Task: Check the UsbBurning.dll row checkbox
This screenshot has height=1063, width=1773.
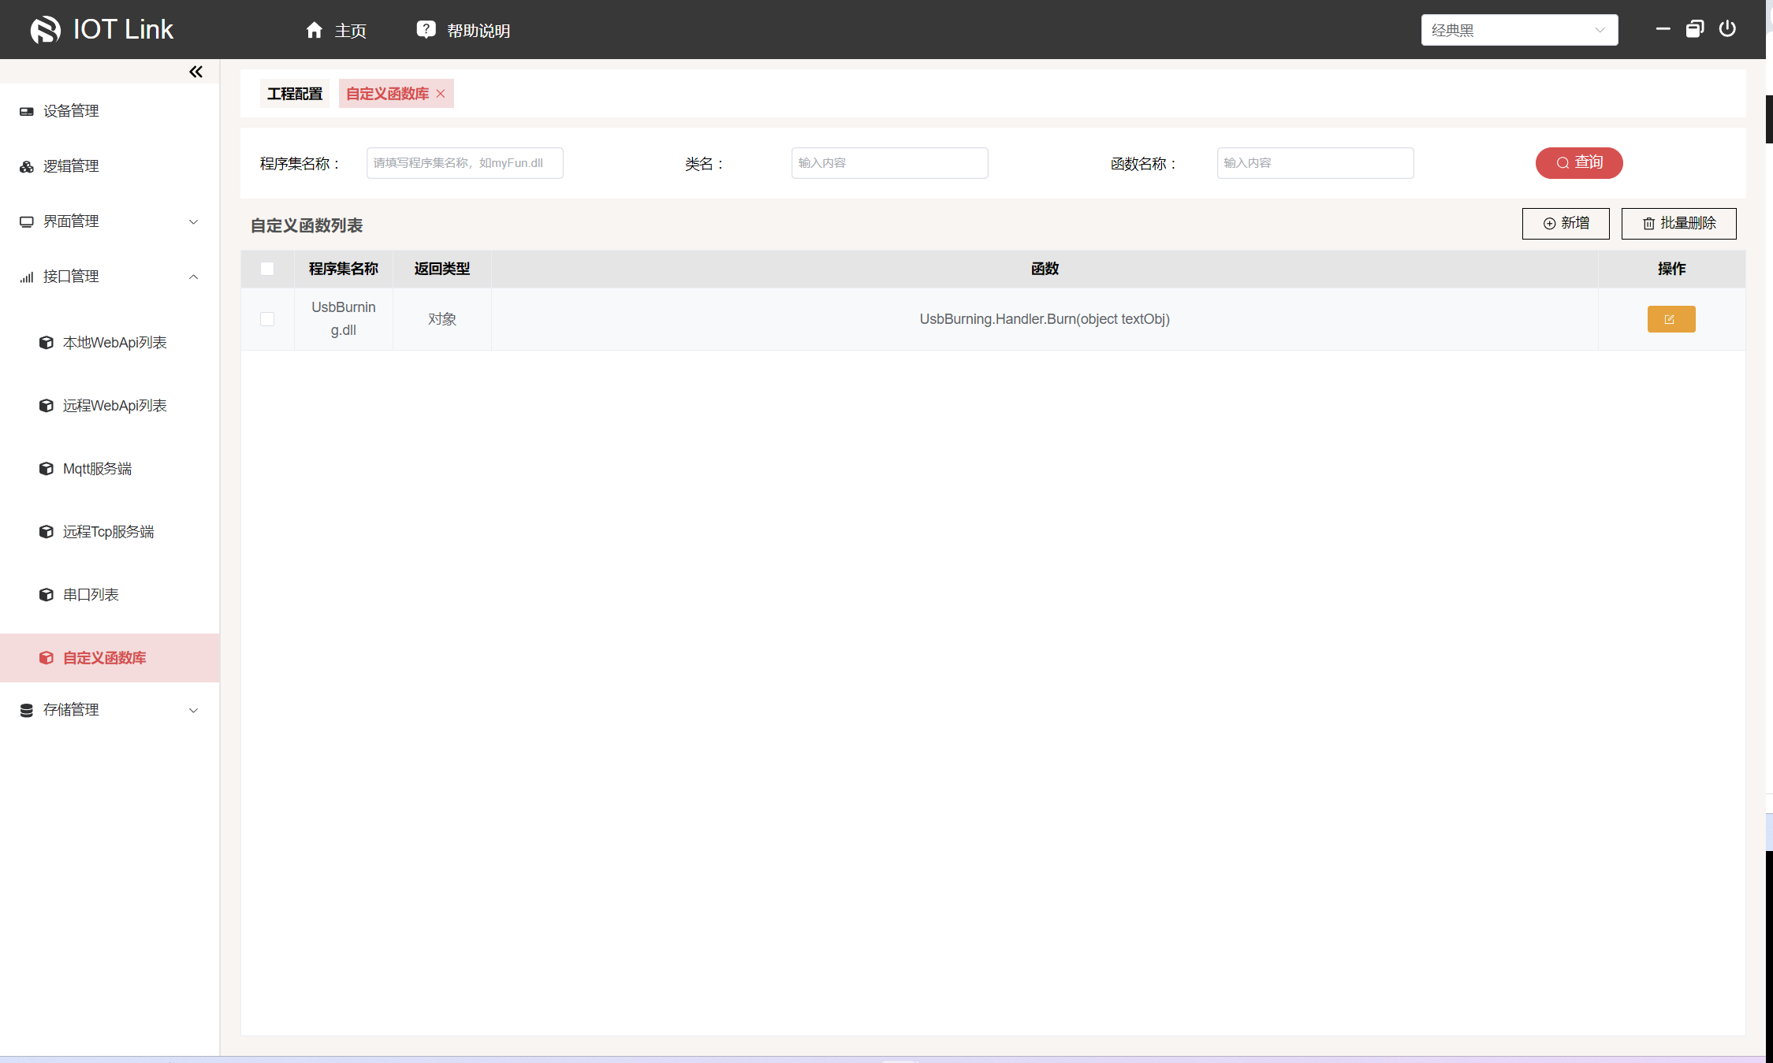Action: 267,319
